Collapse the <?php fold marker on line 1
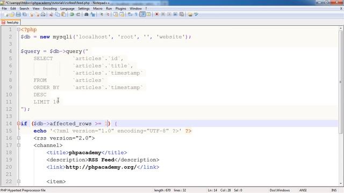344x193 pixels. click(x=19, y=29)
